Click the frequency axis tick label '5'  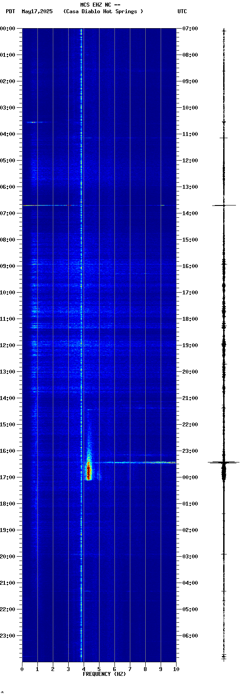(99, 669)
